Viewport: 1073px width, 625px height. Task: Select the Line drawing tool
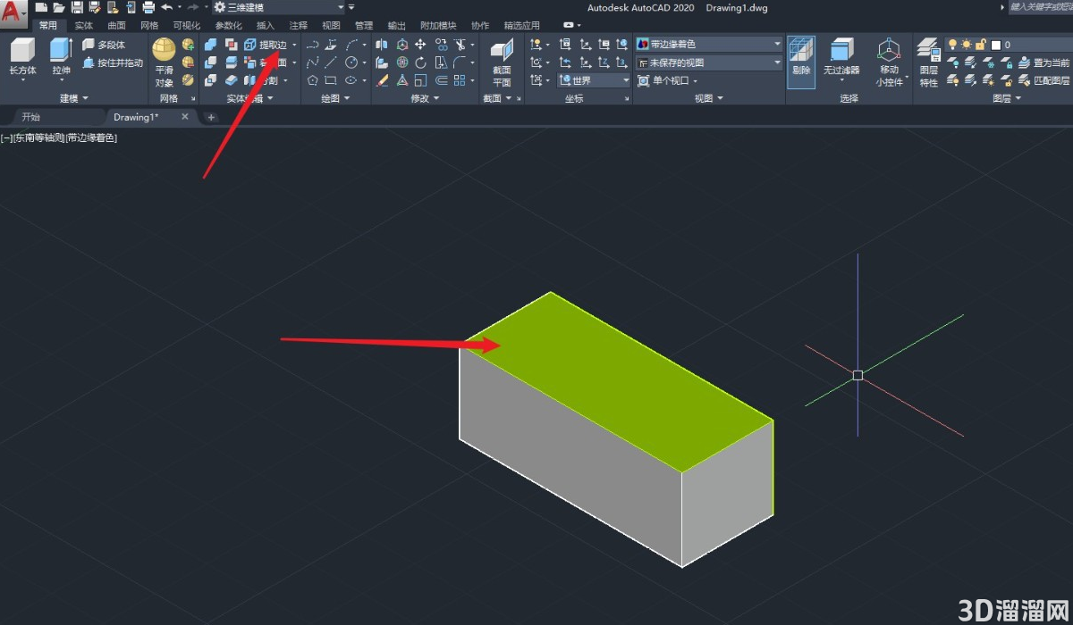tap(331, 62)
